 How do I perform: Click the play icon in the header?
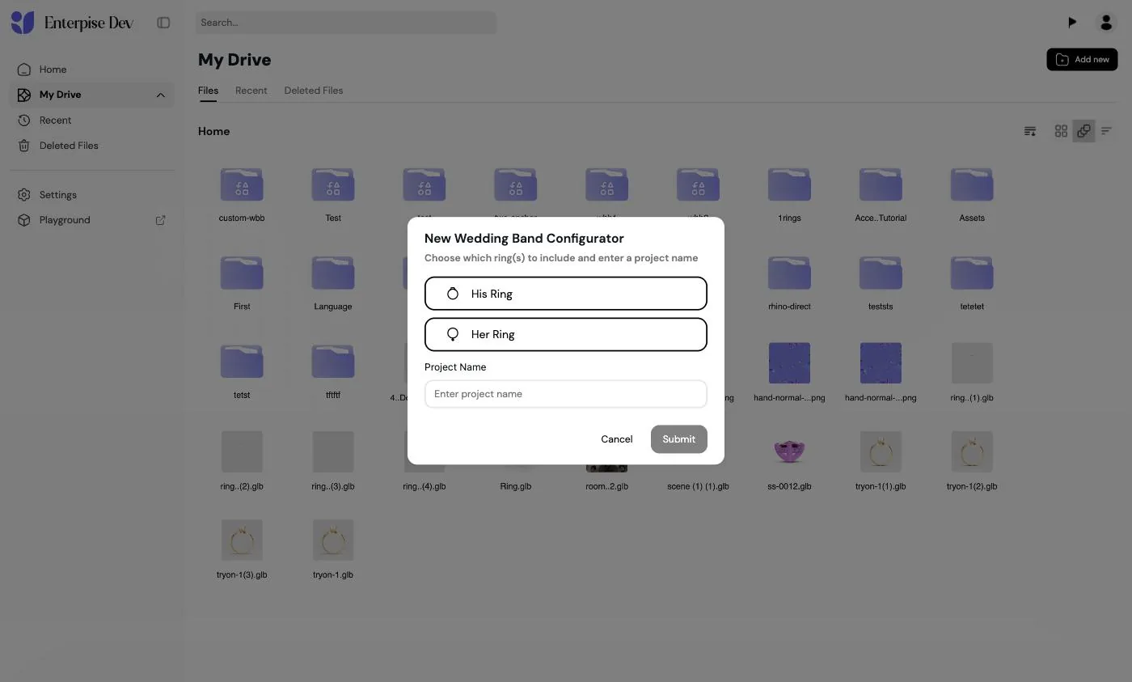(1072, 22)
